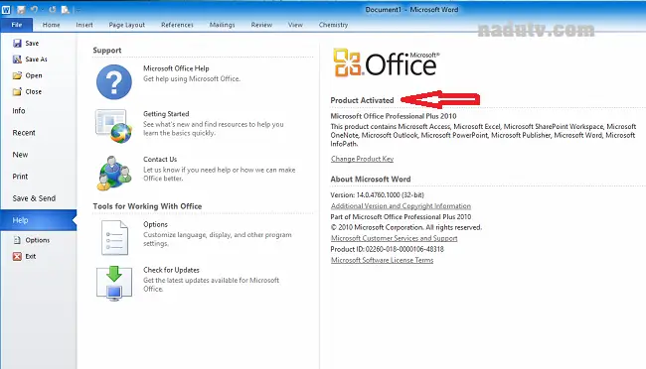Click the Close folder icon in sidebar
Viewport: 646px width, 369px height.
coord(17,91)
